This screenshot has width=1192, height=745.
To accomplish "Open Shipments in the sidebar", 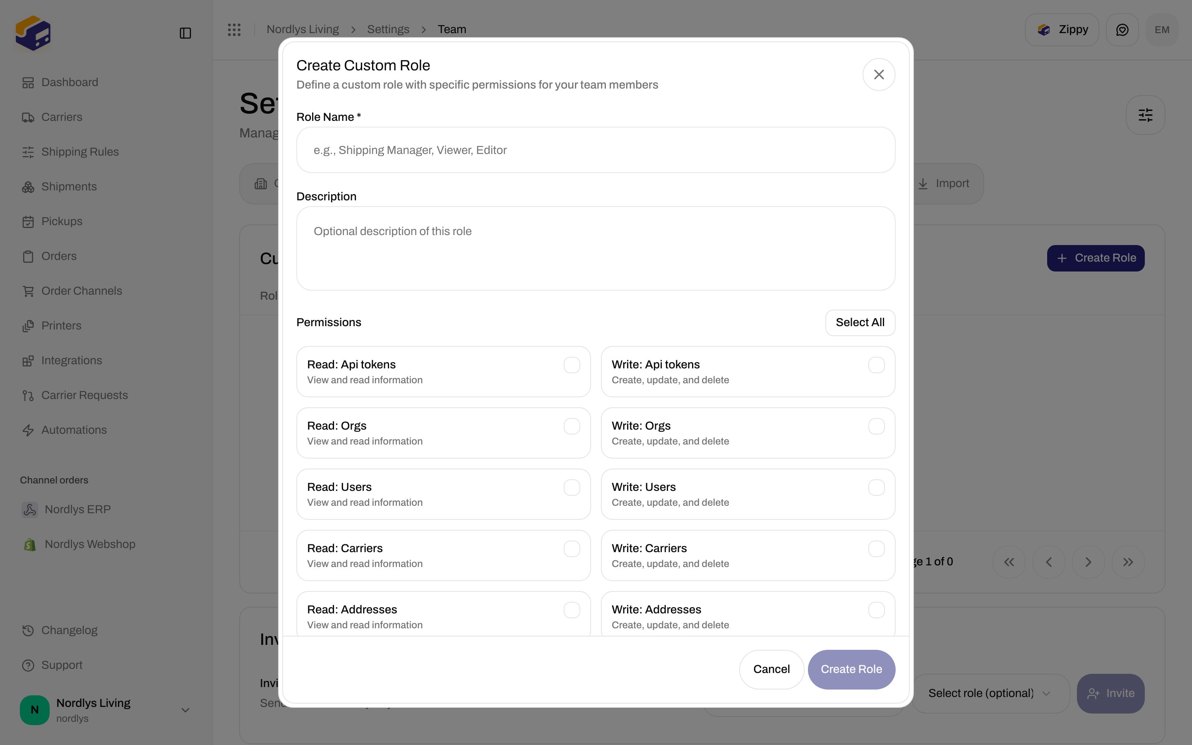I will tap(106, 187).
